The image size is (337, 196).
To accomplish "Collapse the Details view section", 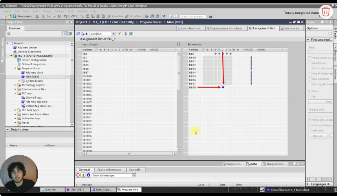I will [7, 129].
